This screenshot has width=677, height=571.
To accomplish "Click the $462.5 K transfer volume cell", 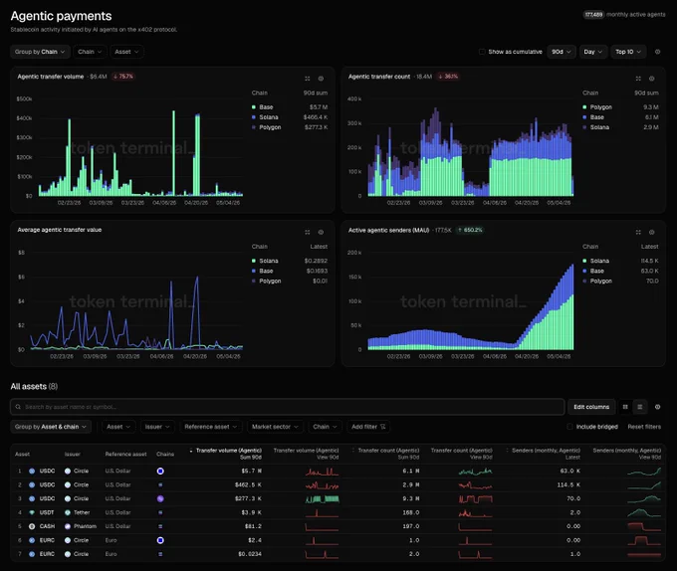I will coord(248,484).
